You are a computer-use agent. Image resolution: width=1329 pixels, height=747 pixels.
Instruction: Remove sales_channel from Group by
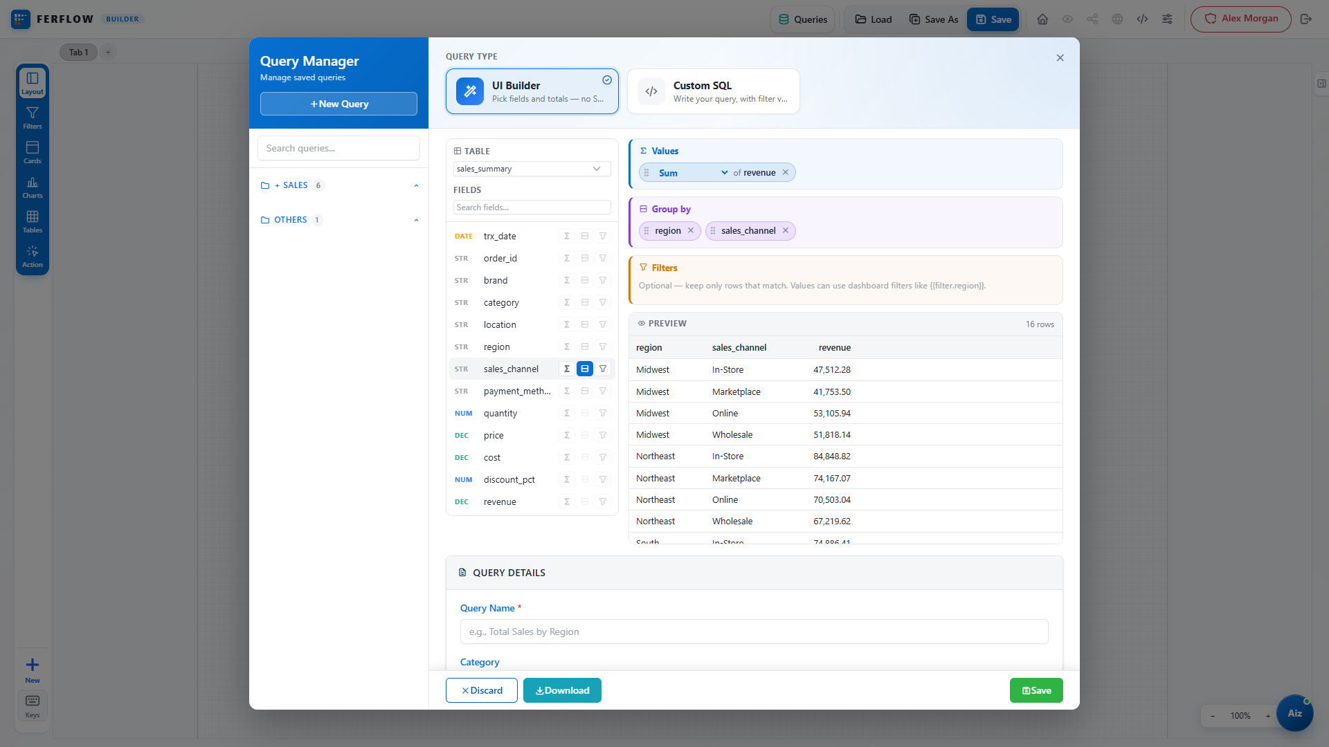tap(786, 231)
